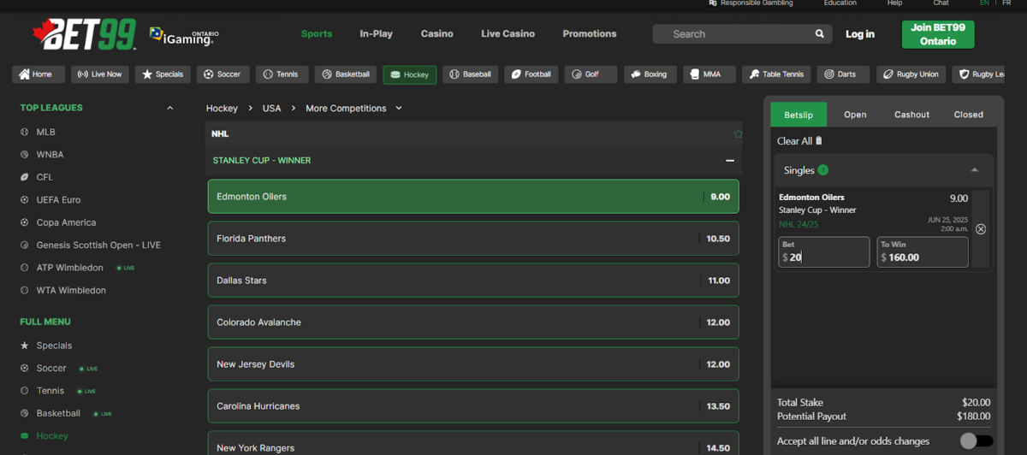Select the Boxing sport chip
The height and width of the screenshot is (455, 1027).
point(648,74)
